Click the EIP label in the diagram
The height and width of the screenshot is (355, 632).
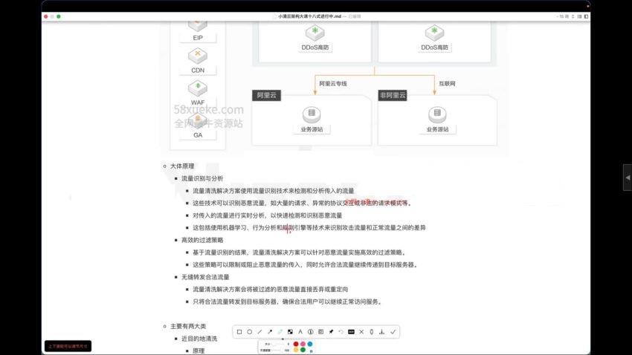tap(198, 38)
